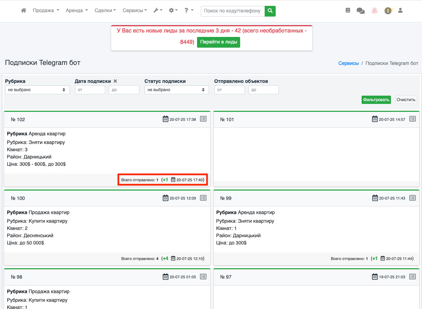Click the green search magnifier button

(x=270, y=11)
